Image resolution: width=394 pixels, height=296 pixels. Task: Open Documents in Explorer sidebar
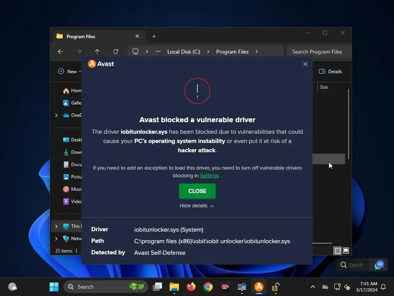72,164
